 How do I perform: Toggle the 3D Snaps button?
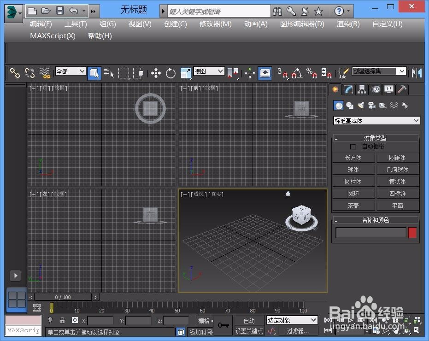coord(282,73)
